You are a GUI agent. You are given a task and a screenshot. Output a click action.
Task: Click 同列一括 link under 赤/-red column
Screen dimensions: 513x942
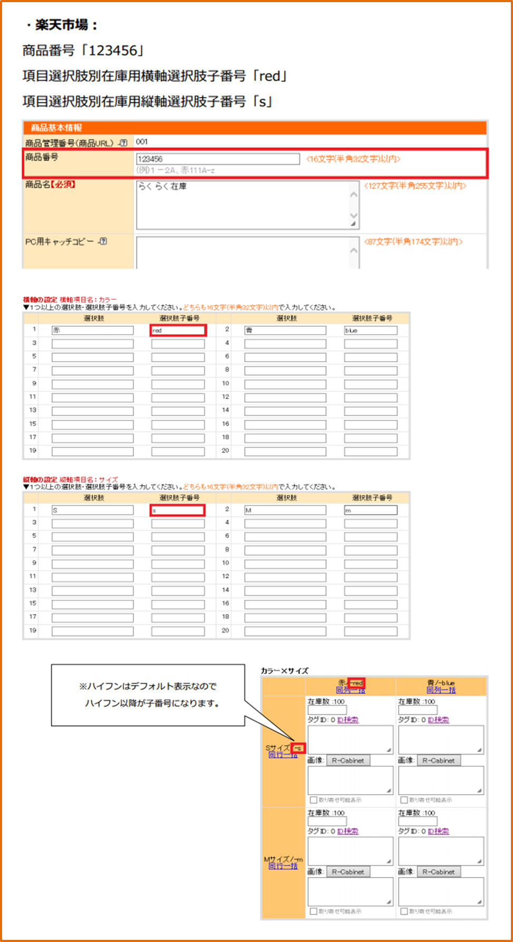pos(351,690)
